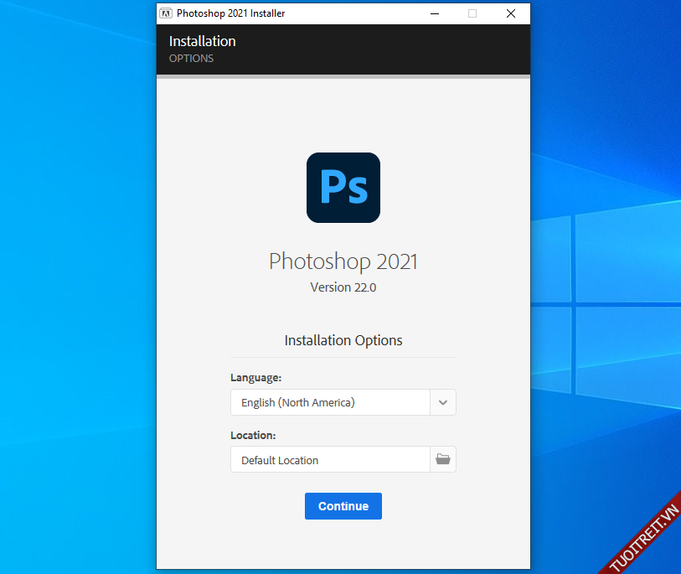
Task: Click the Photoshop 2021 product name text
Action: (x=343, y=261)
